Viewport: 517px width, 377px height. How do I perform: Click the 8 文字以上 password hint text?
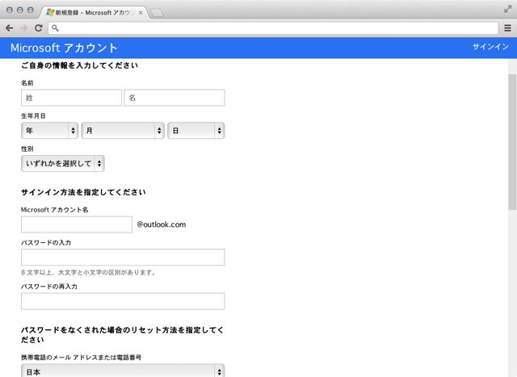pyautogui.click(x=88, y=273)
